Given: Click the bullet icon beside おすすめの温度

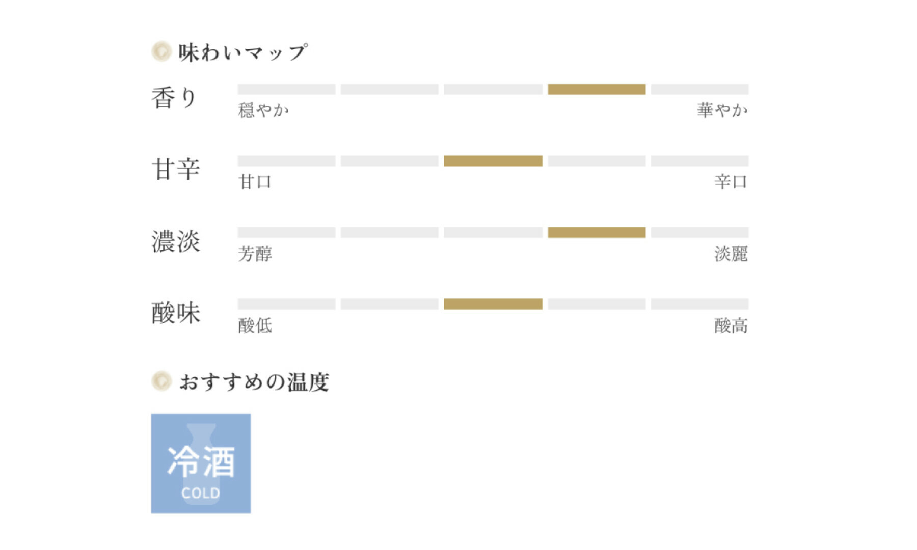Looking at the screenshot, I should click(x=161, y=381).
